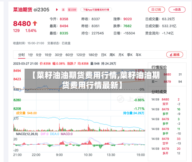The image size is (192, 162).
Task: Click the DIF:0 indicator value
Action: [x=45, y=134]
